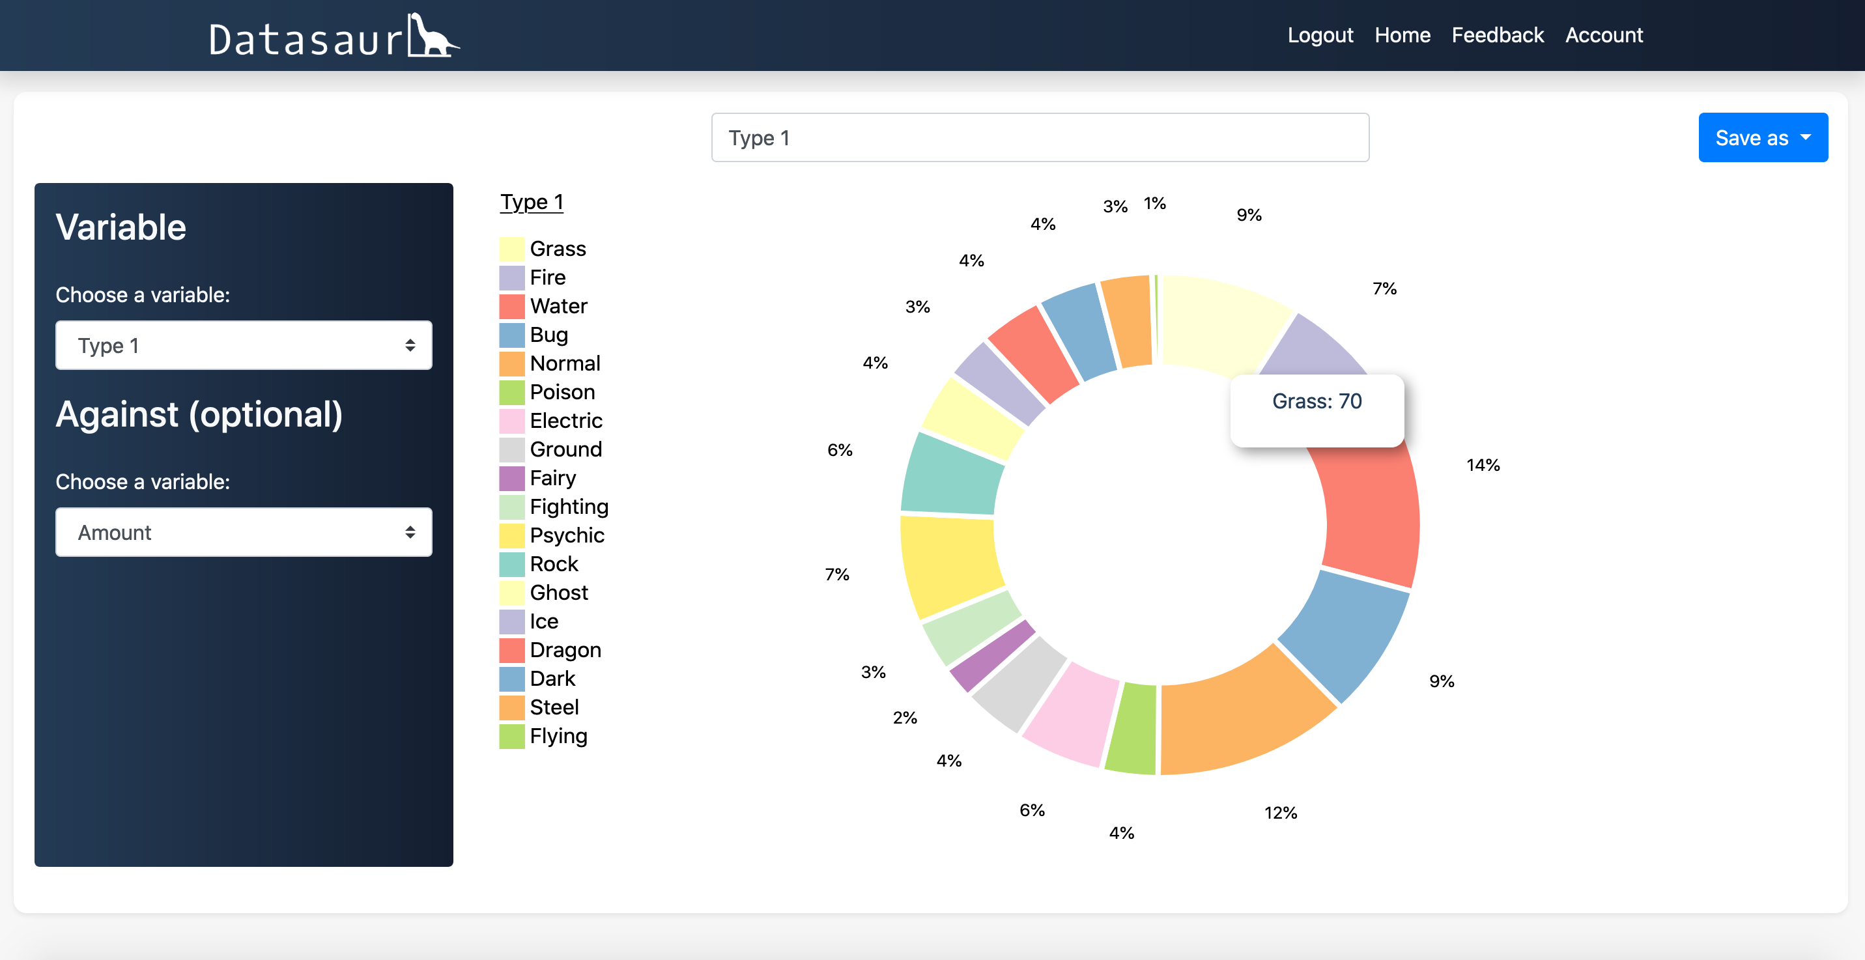The width and height of the screenshot is (1865, 960).
Task: Click the Logout button
Action: pyautogui.click(x=1321, y=35)
